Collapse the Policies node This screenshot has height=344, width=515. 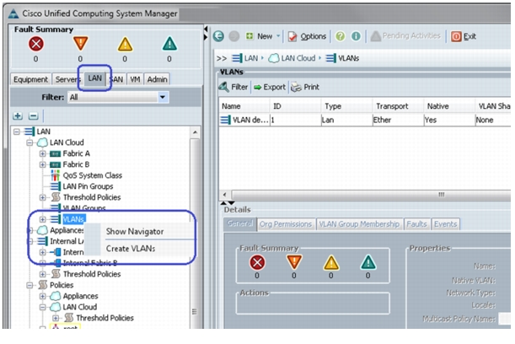30,285
